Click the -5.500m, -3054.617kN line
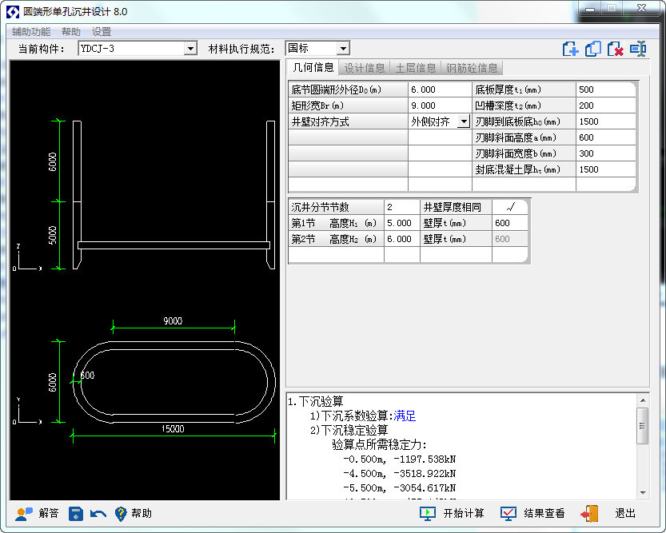 [399, 488]
